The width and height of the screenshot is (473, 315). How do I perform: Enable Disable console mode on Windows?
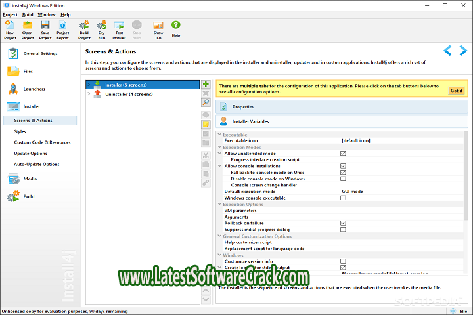coord(343,178)
